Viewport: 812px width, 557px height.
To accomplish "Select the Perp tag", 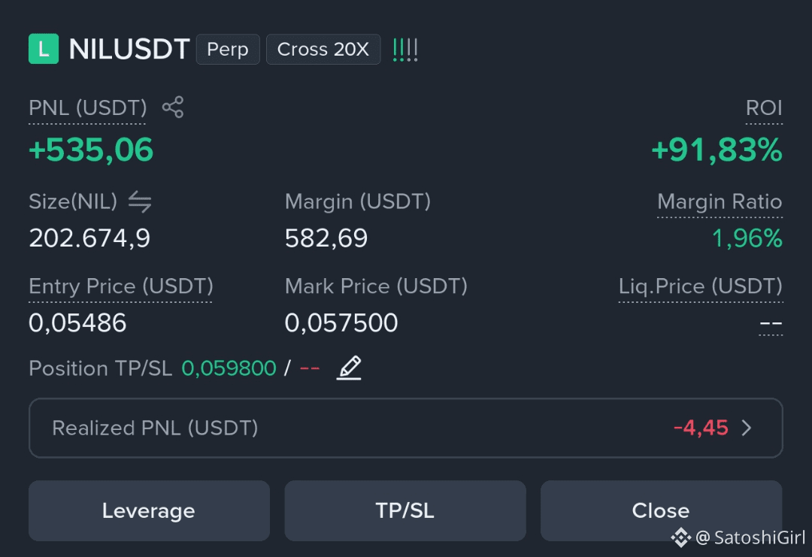I will point(228,49).
